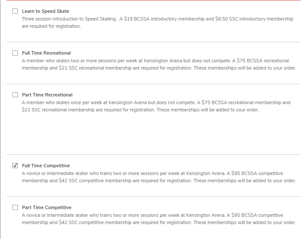Click the "Learn to Speed Skate" heading

point(45,11)
